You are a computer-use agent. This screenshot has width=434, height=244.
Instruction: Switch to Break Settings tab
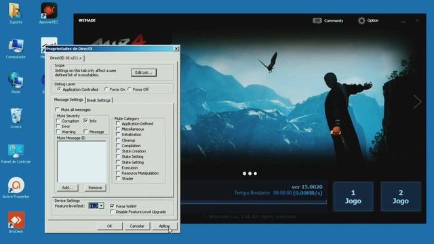coord(98,100)
